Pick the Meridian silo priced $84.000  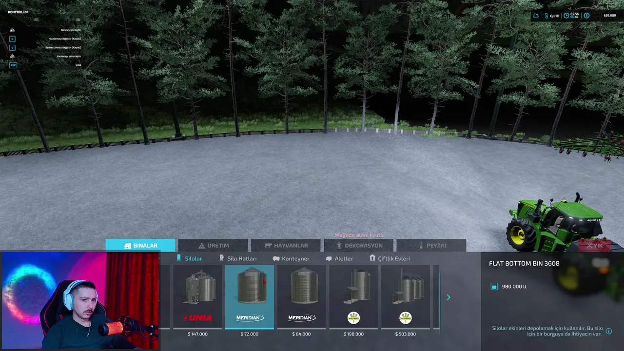click(x=301, y=296)
